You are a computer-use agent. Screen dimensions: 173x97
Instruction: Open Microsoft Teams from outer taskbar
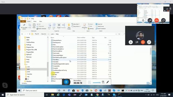[69, 95]
